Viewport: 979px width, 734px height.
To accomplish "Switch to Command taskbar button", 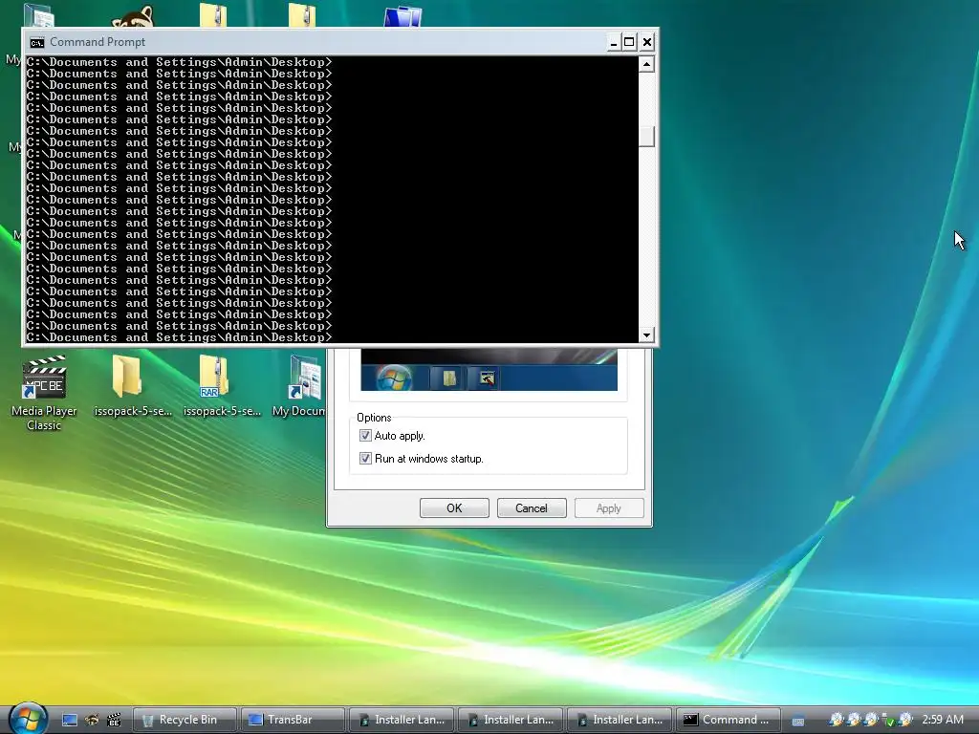I will tap(729, 720).
